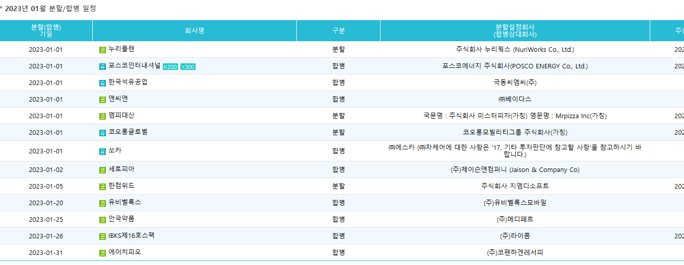Open the 쏘카 company link
Viewport: 684px width, 265px height.
click(115, 151)
